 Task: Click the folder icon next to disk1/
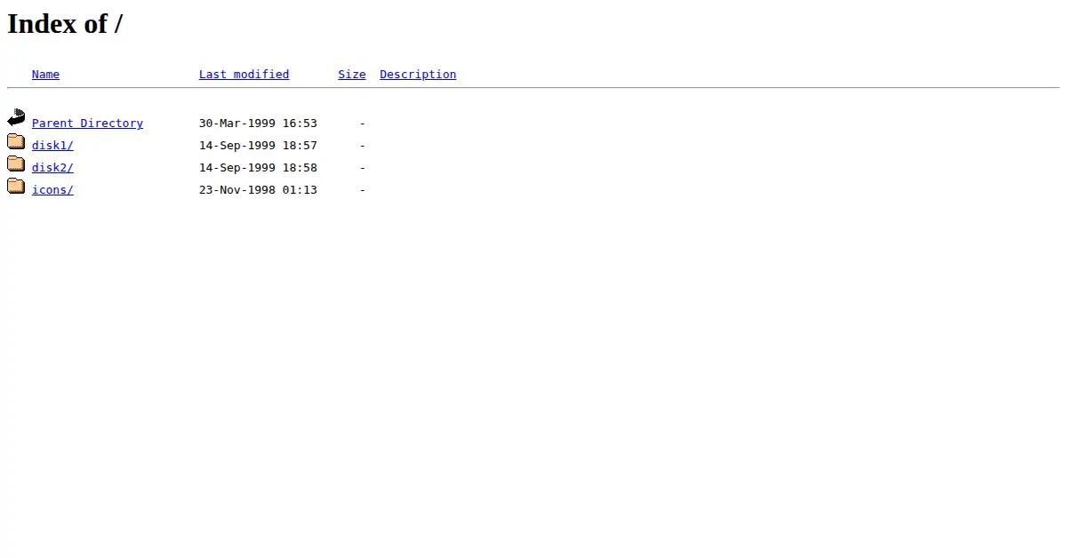click(16, 141)
